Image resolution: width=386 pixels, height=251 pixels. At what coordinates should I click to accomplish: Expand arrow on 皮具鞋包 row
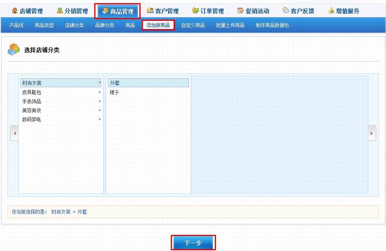point(100,92)
